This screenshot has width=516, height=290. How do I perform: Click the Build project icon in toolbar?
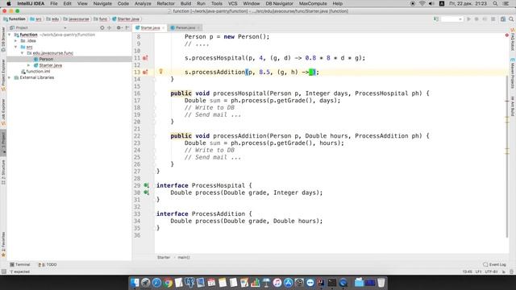pos(436,19)
